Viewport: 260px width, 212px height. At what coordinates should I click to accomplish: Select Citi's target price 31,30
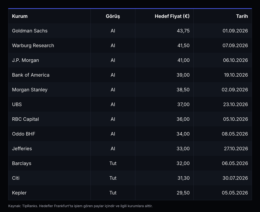coord(183,178)
